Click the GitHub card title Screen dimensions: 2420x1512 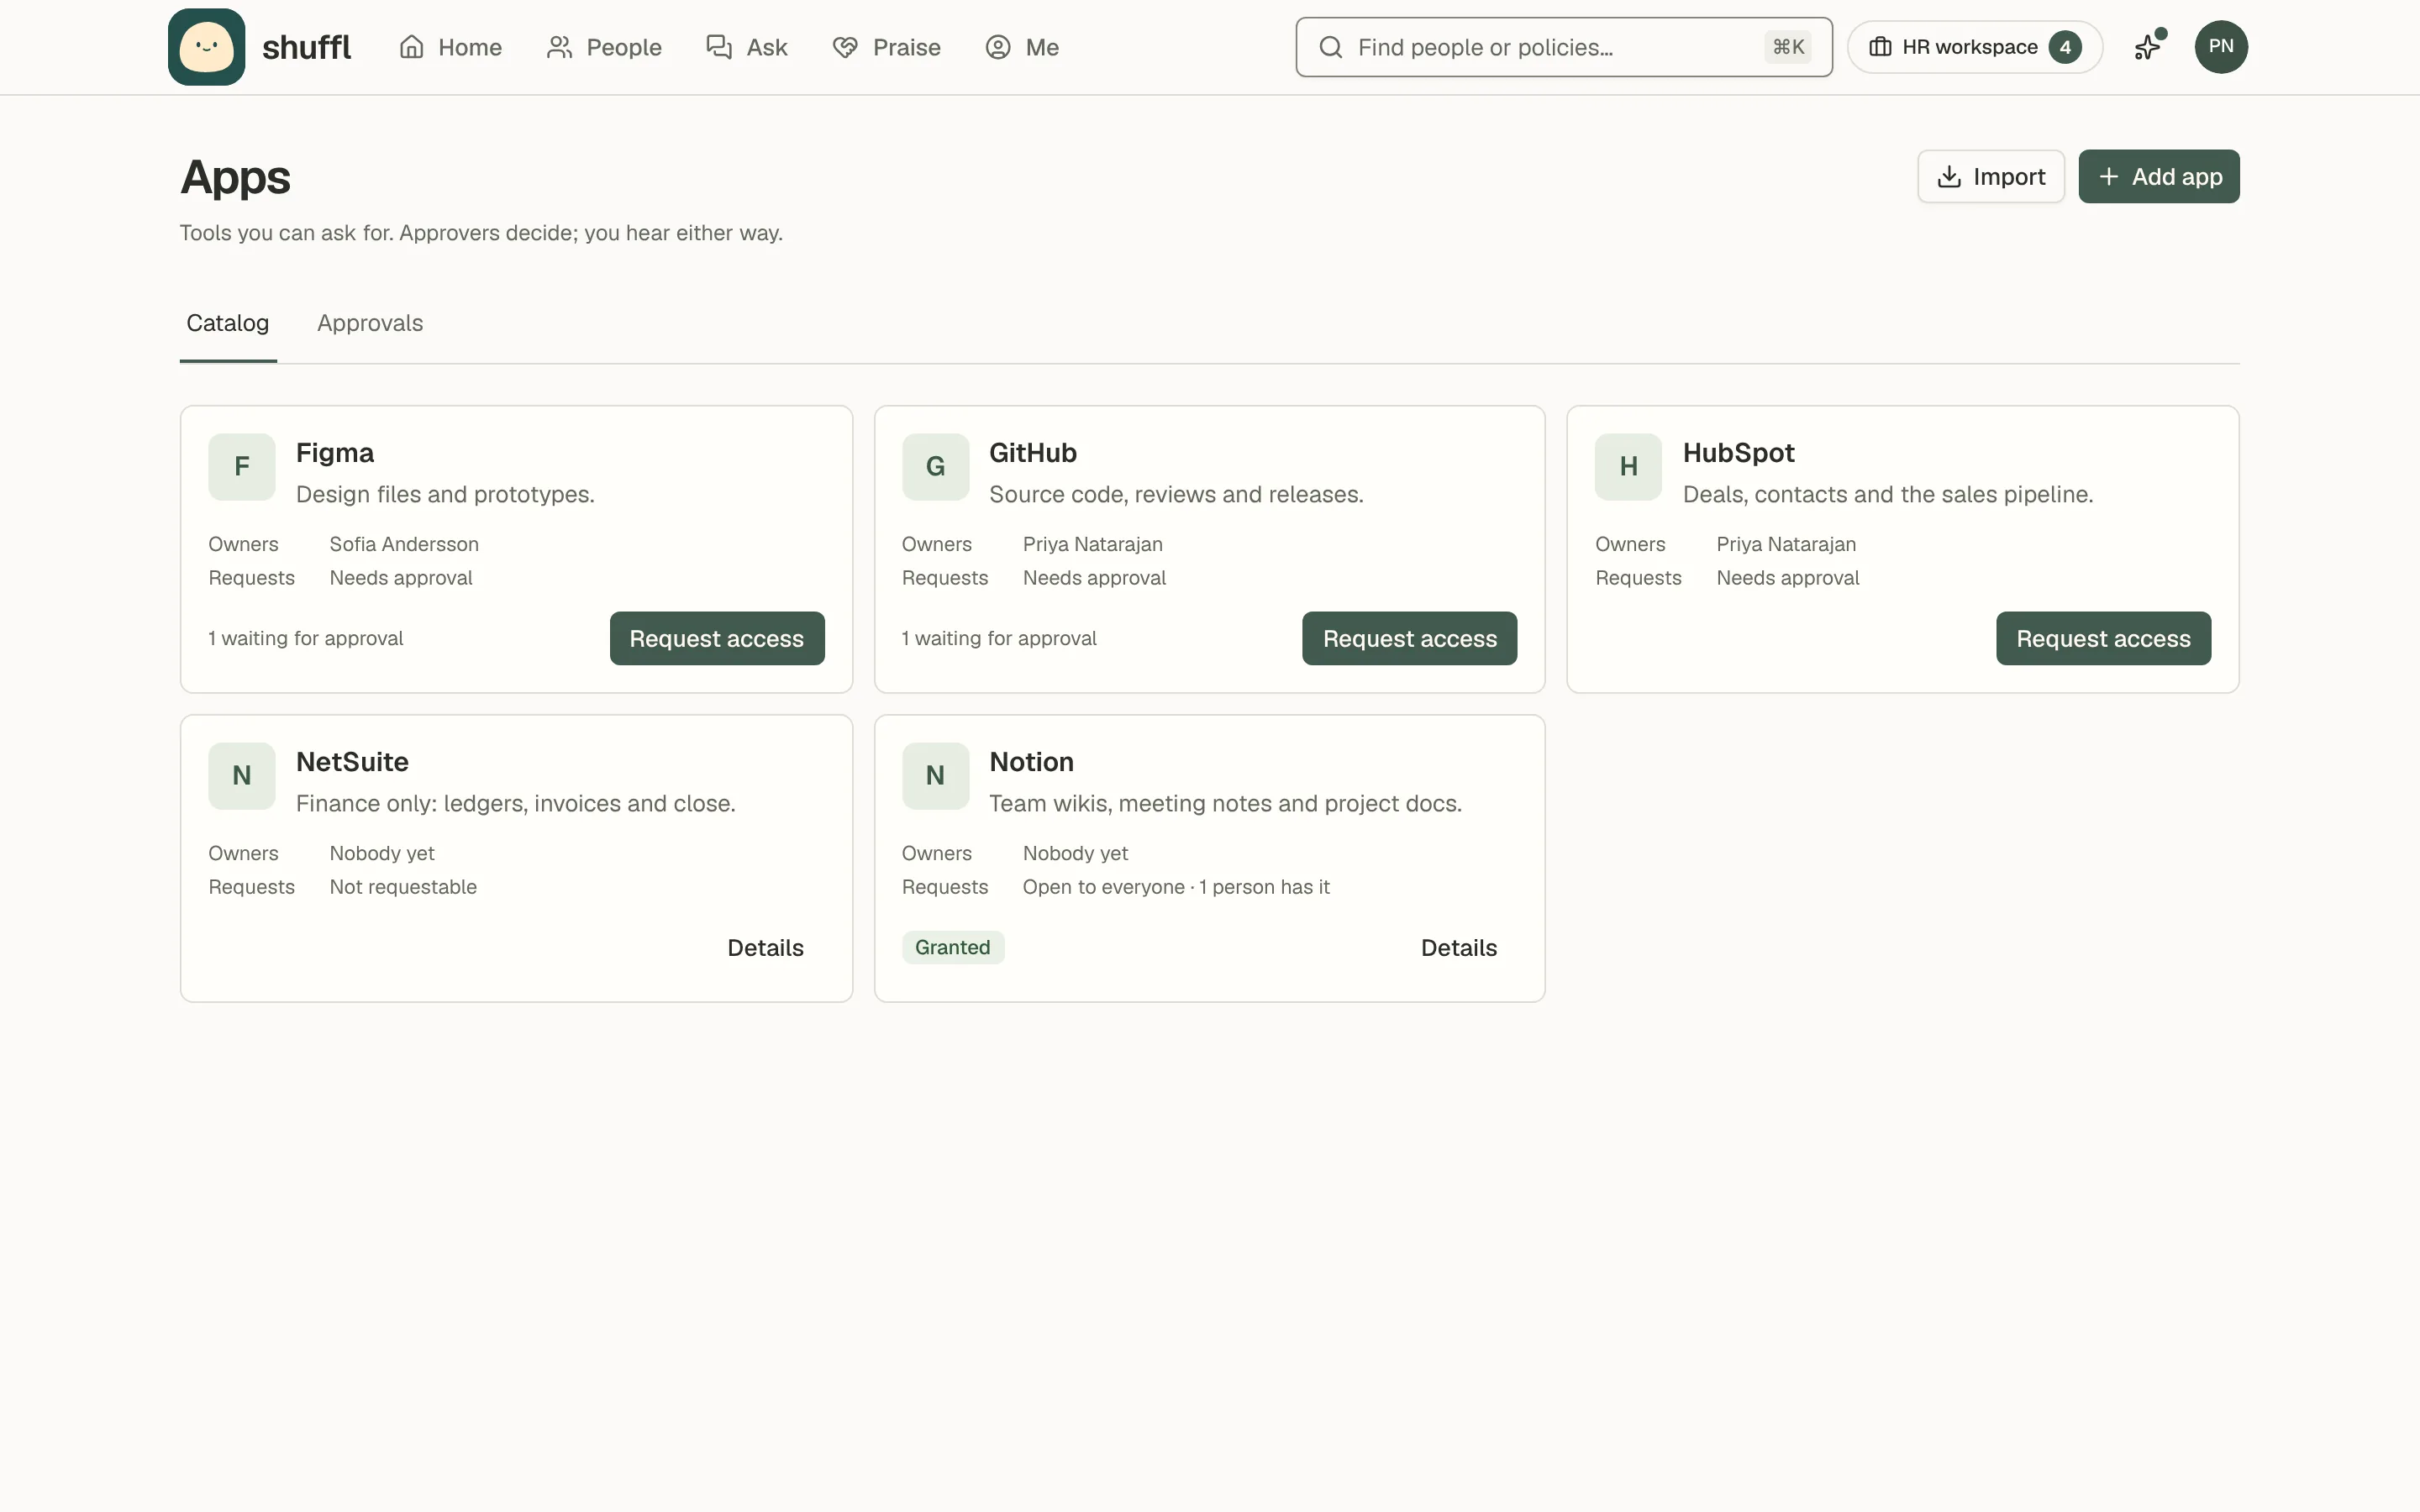click(x=1033, y=453)
